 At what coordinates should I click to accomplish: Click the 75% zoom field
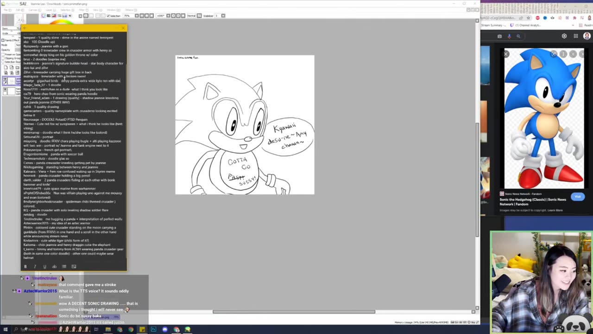coord(128,16)
